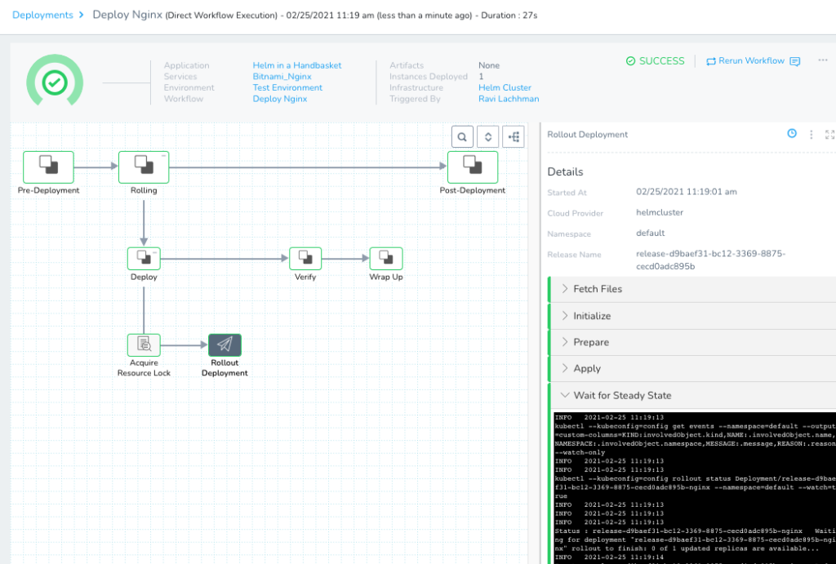The width and height of the screenshot is (836, 564).
Task: Click the Instances Deployed value 1
Action: tap(481, 76)
